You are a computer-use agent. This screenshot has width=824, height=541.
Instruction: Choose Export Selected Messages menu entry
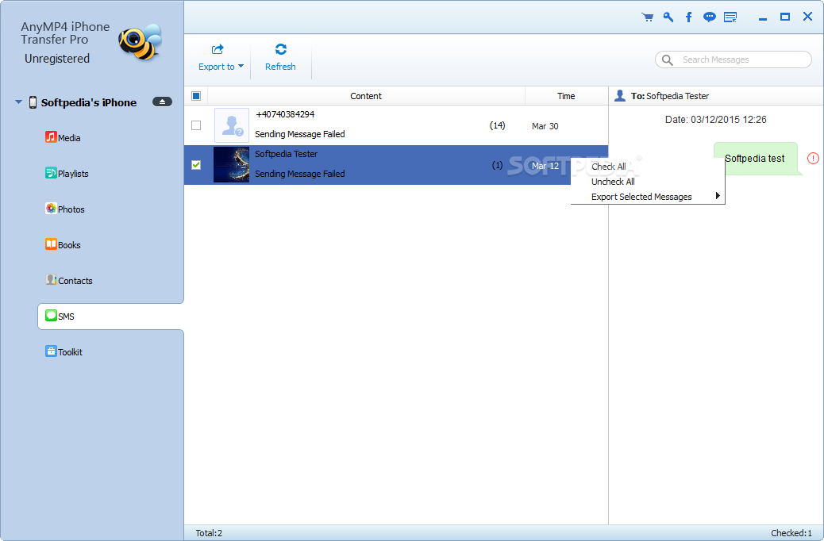(641, 197)
